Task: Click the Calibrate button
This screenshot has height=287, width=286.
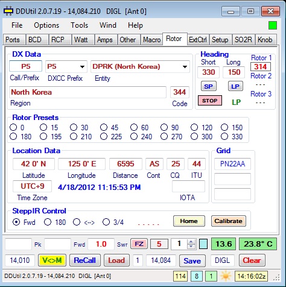Action: pyautogui.click(x=229, y=221)
